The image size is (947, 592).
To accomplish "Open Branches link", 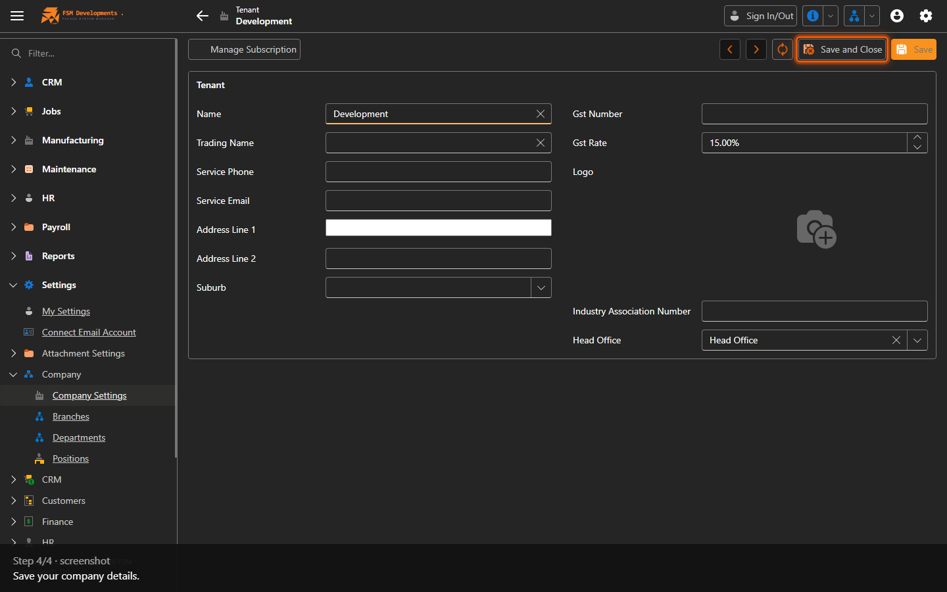I will point(71,416).
